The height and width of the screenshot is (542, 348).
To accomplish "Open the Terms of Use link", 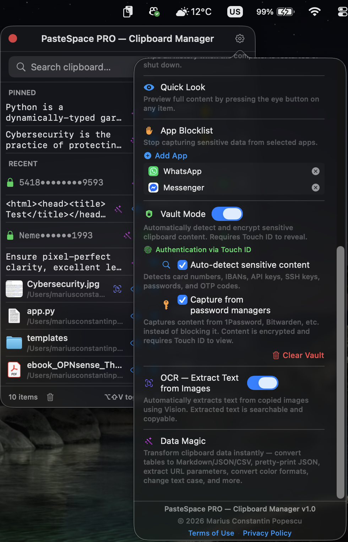I will 211,533.
